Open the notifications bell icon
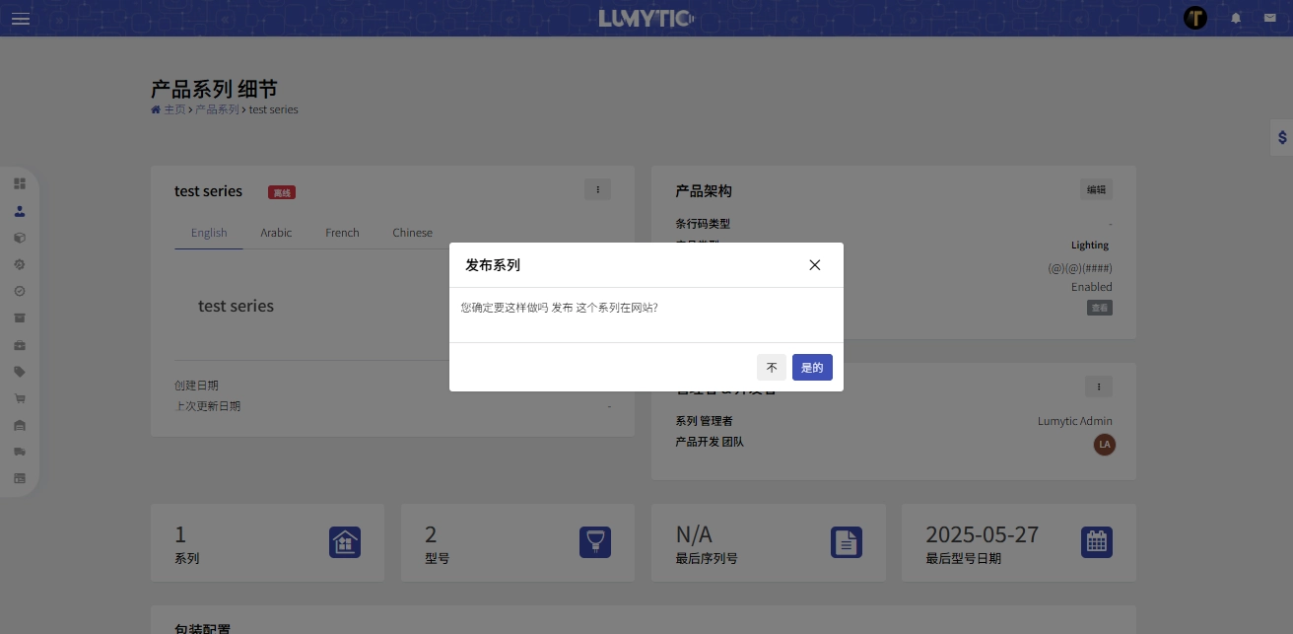 point(1236,18)
